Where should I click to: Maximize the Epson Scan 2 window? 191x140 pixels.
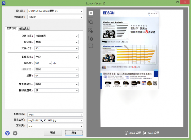(177, 2)
